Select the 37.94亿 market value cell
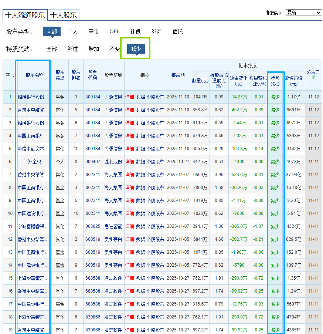 [294, 175]
